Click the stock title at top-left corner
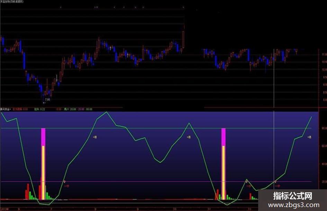The width and height of the screenshot is (327, 211). (x=12, y=1)
